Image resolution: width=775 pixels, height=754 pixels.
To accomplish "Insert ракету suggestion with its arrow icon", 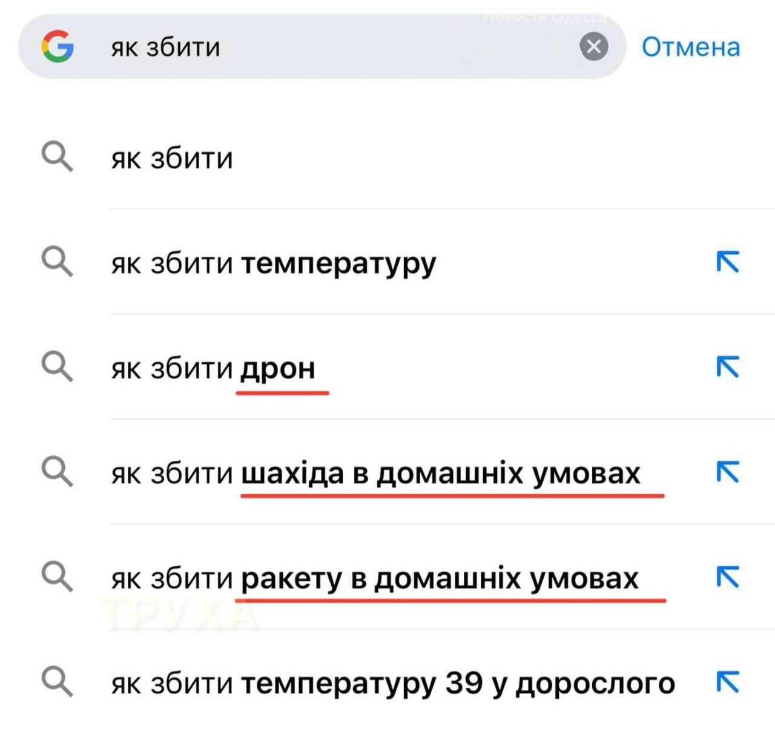I will pos(727,577).
